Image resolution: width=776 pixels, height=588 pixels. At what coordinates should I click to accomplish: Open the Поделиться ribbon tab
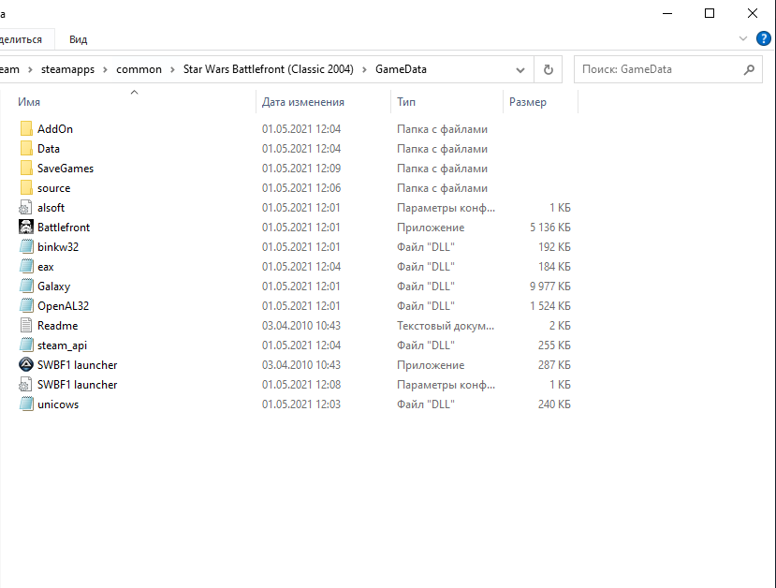tap(21, 39)
